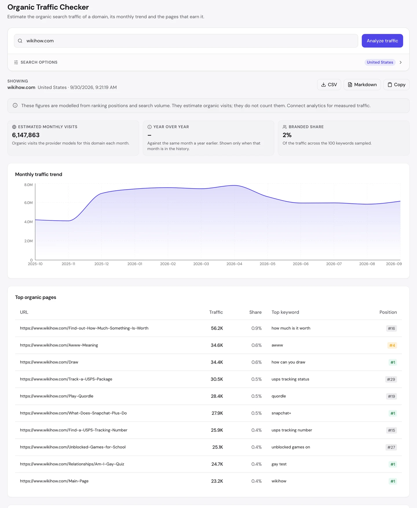Expand search options with the chevron arrow
417x508 pixels.
pyautogui.click(x=400, y=62)
